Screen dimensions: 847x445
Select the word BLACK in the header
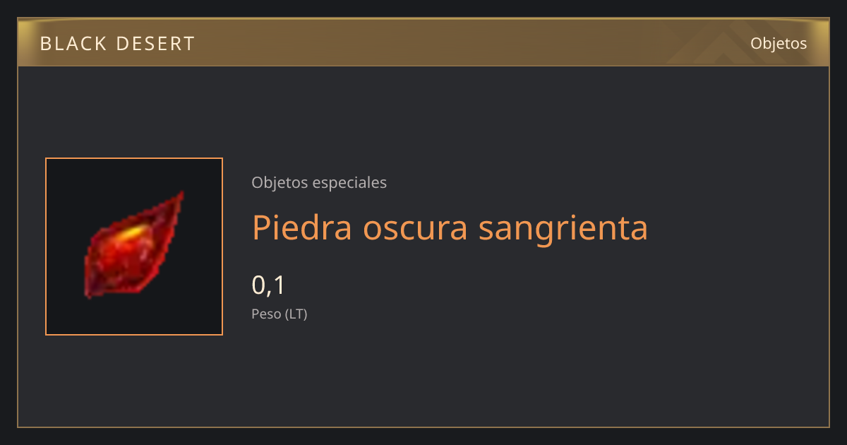click(71, 44)
